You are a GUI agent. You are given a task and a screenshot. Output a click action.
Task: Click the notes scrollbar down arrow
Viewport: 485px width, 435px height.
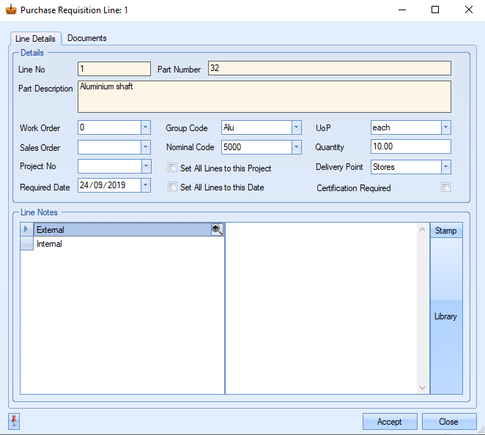(x=422, y=387)
